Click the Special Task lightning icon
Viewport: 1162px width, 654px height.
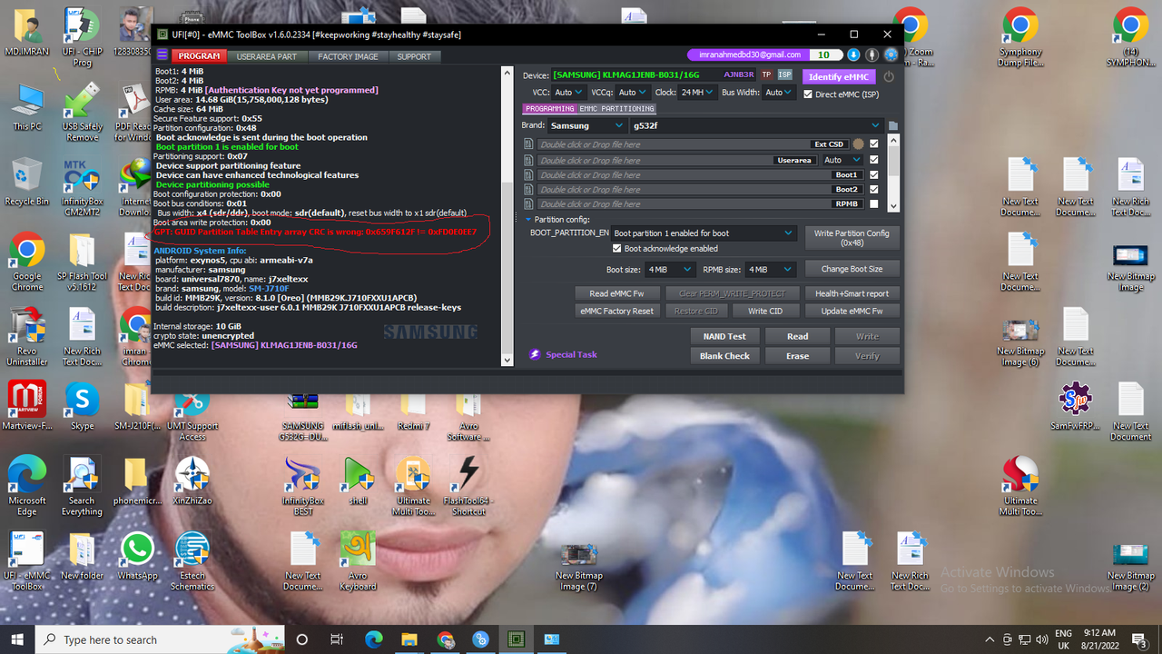point(536,354)
